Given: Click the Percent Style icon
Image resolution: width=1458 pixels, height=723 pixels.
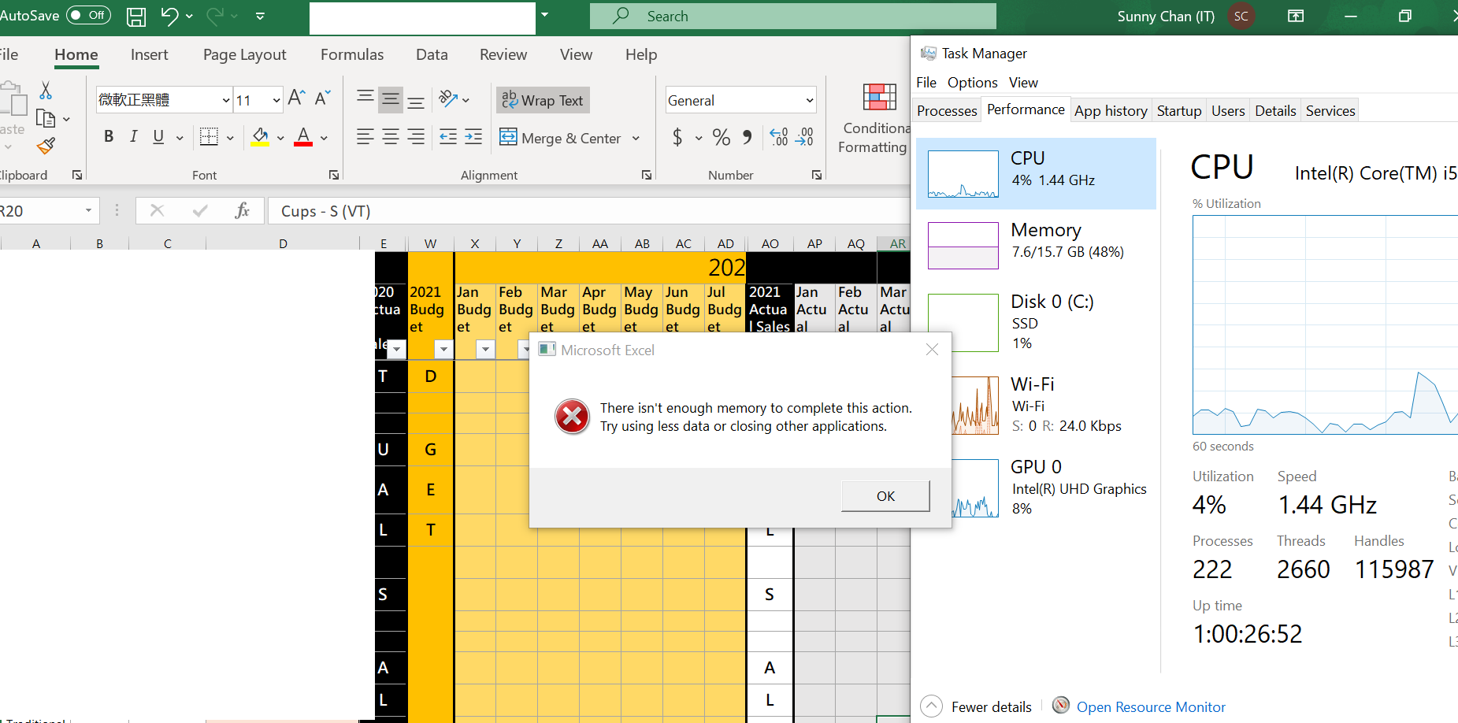Looking at the screenshot, I should point(721,138).
